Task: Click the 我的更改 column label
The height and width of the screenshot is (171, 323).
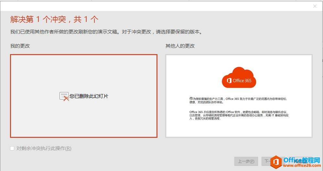Action: click(20, 46)
